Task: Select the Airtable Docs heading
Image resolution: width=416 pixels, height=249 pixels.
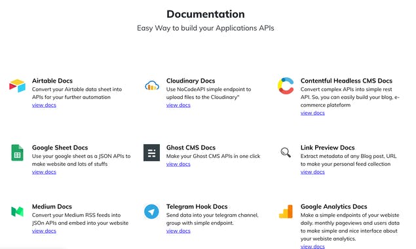Action: coord(52,81)
